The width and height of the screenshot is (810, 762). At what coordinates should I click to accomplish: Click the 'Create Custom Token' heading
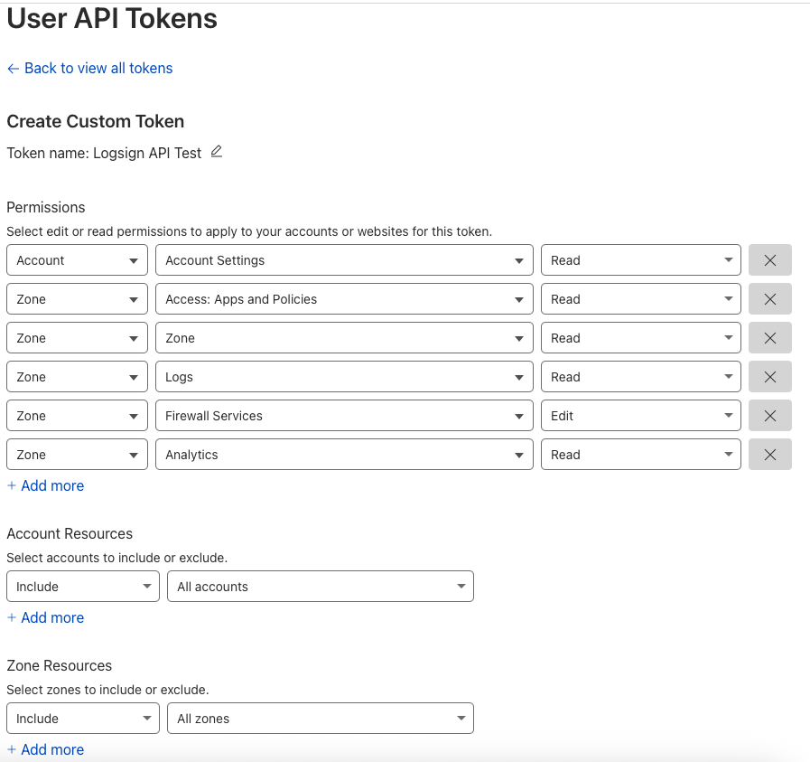click(x=96, y=121)
